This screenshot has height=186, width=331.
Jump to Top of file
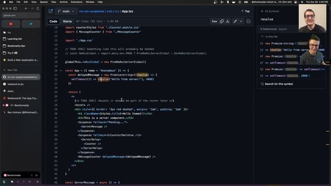pos(246,11)
